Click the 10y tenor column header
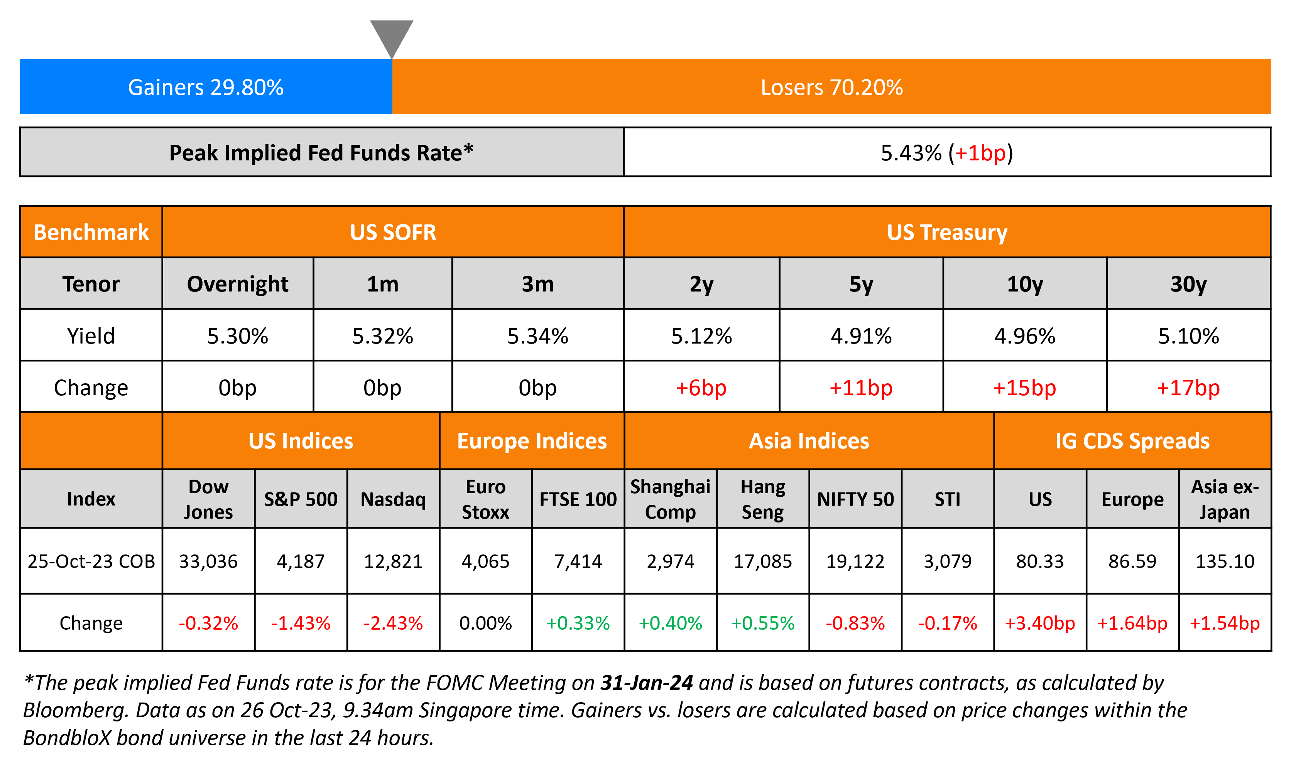This screenshot has width=1291, height=765. pos(1024,284)
